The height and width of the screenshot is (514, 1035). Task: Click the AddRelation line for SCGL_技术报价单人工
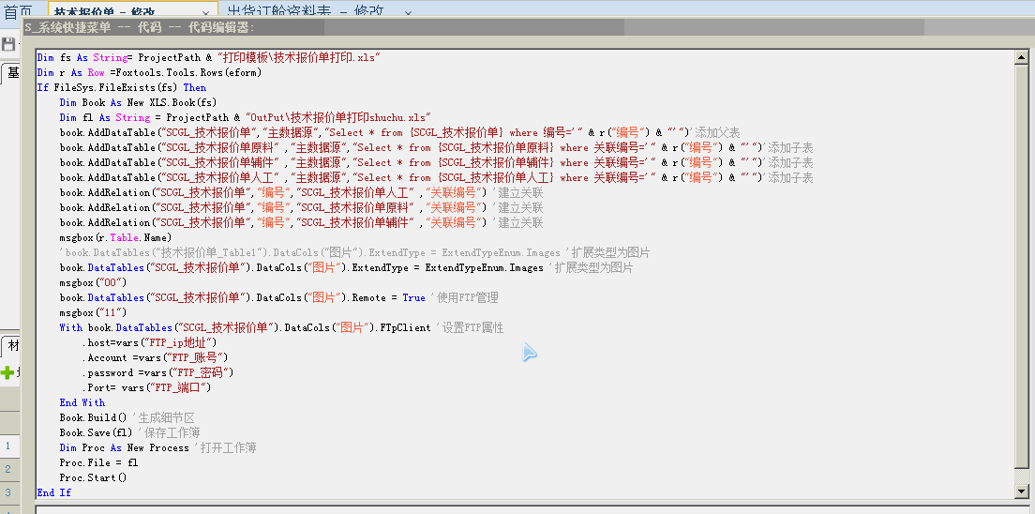(x=301, y=193)
